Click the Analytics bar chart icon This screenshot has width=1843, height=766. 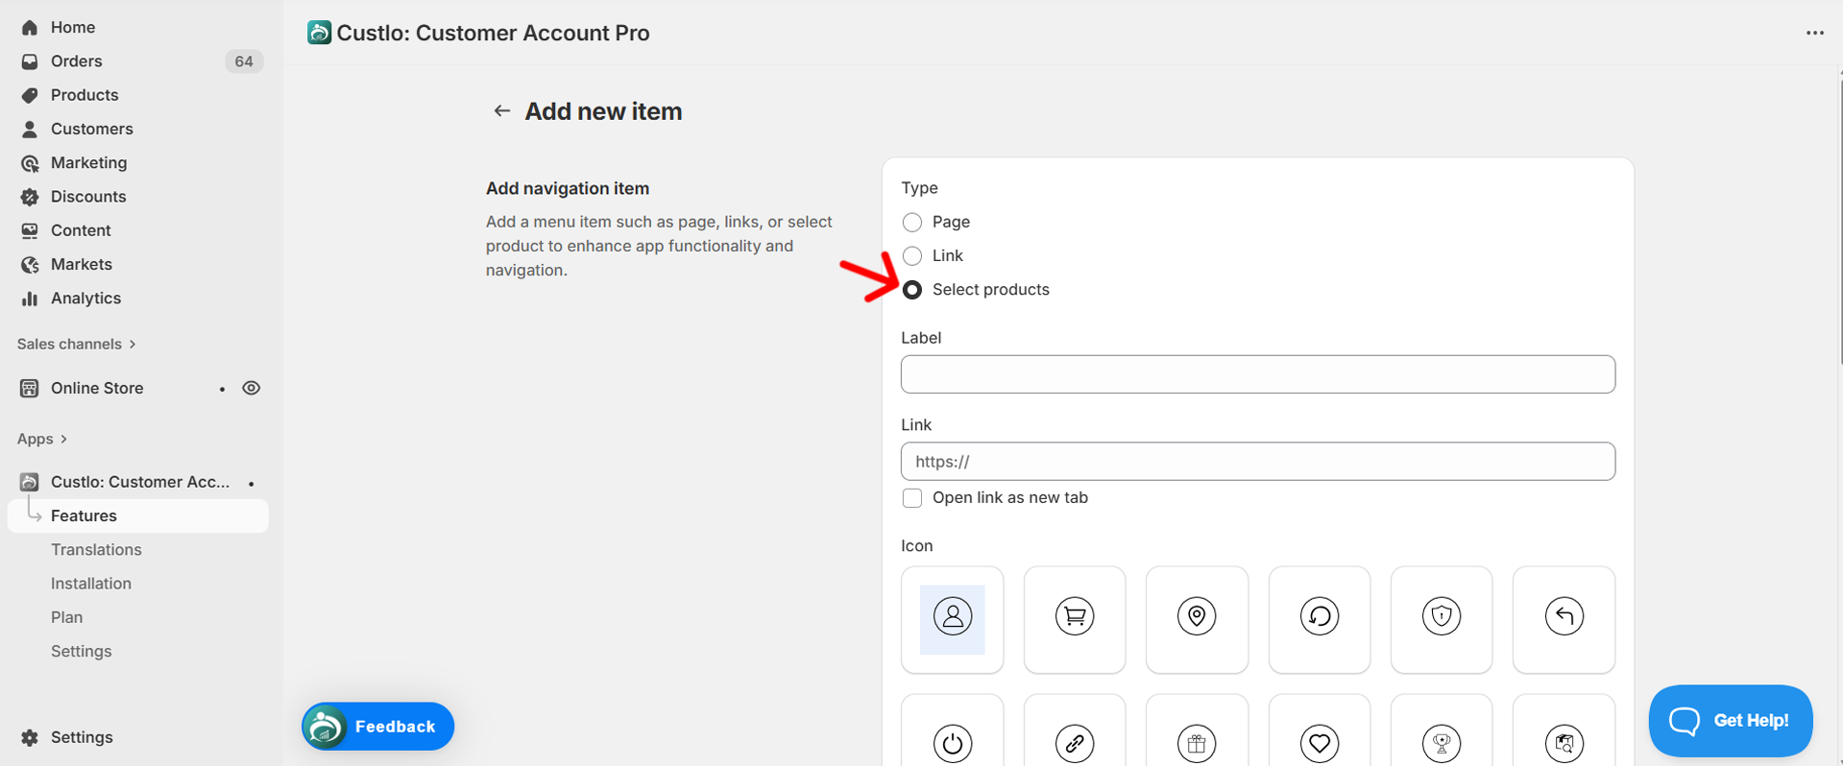click(x=30, y=299)
